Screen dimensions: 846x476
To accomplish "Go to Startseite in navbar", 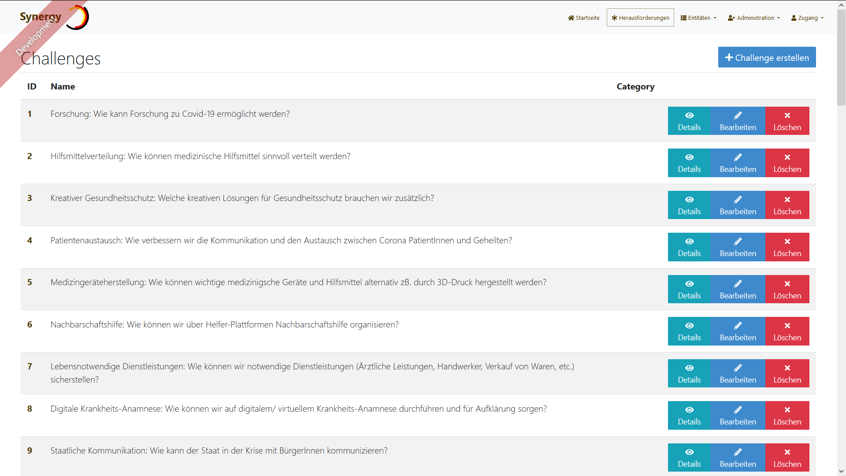I will (583, 18).
